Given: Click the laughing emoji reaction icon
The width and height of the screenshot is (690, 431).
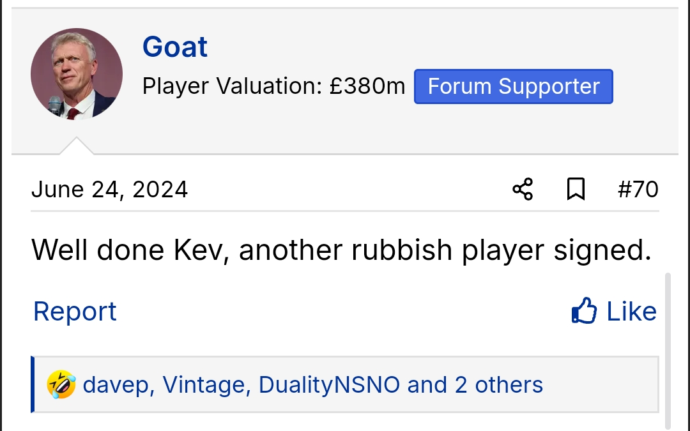Looking at the screenshot, I should point(61,384).
